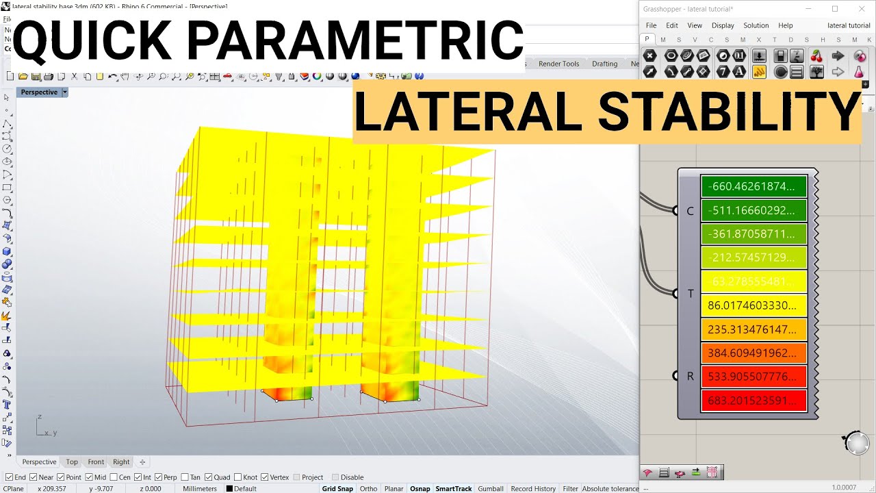Screen dimensions: 876x493
Task: Toggle the Mid osnap checkbox
Action: (89, 477)
